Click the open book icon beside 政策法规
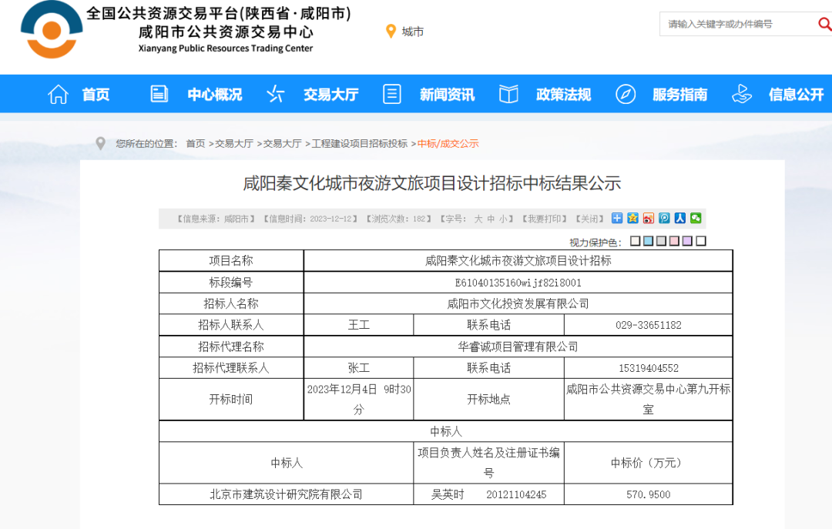Screen dimensions: 832x529 click(508, 94)
